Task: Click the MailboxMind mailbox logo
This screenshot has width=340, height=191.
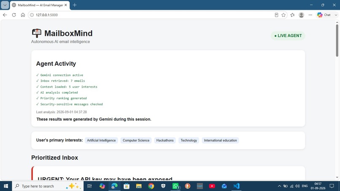Action: [36, 33]
